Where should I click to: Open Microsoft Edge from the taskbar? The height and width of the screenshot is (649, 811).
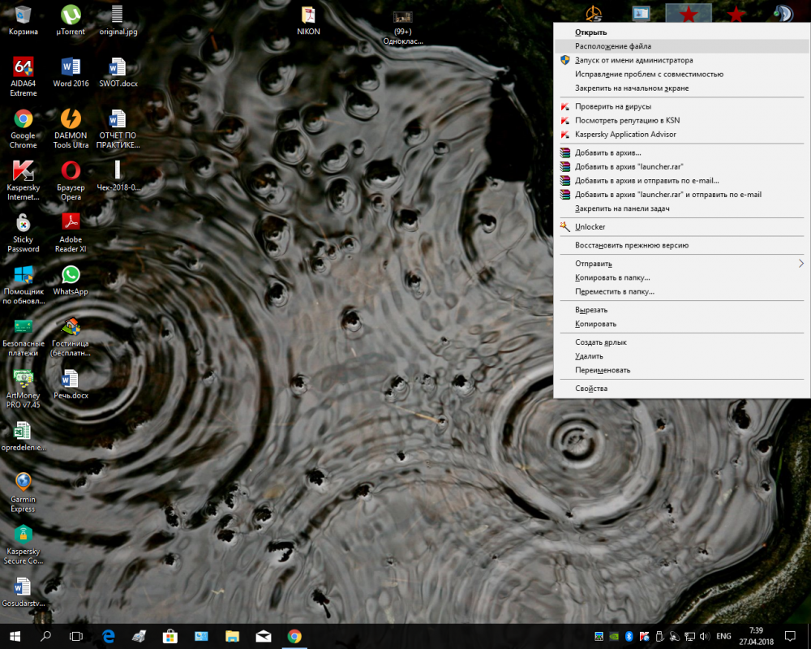coord(108,636)
